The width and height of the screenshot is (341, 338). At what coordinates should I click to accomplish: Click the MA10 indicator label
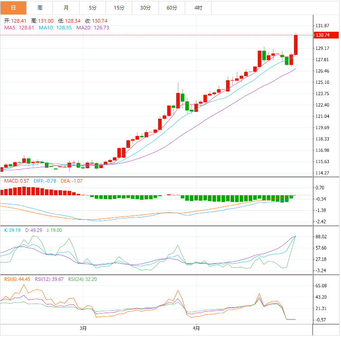(55, 28)
